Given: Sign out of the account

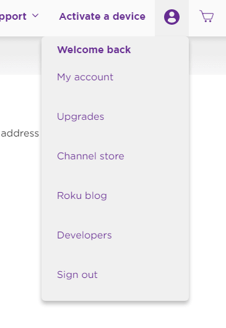Looking at the screenshot, I should point(77,275).
